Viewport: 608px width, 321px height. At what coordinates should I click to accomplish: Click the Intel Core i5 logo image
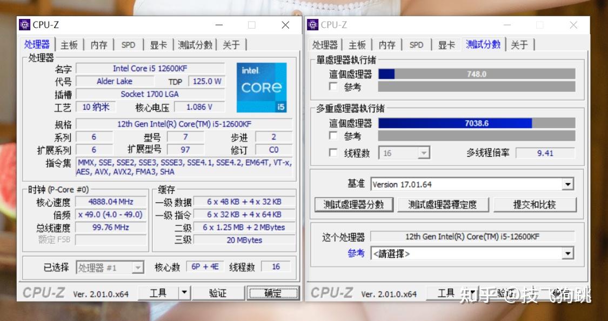click(x=262, y=88)
